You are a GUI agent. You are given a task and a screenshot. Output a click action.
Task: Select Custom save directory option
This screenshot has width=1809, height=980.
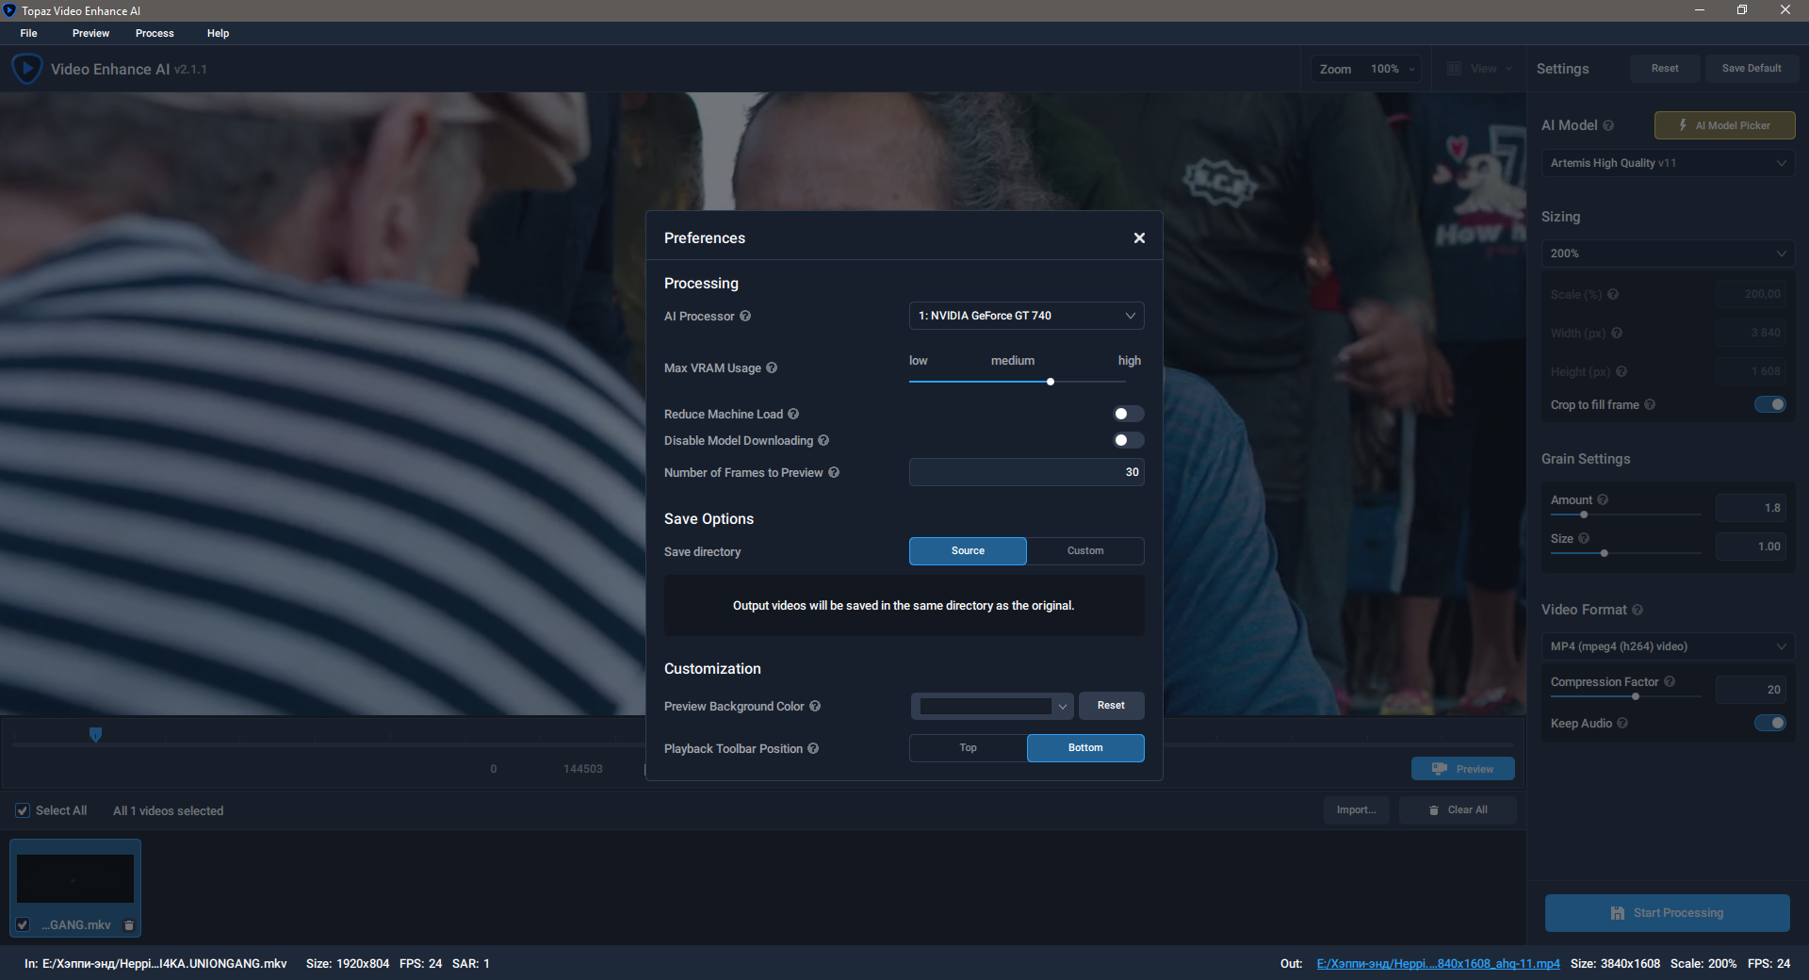pyautogui.click(x=1085, y=550)
